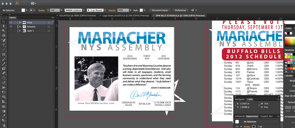295x128 pixels.
Task: Select the Eraser tool
Action: pos(4,73)
